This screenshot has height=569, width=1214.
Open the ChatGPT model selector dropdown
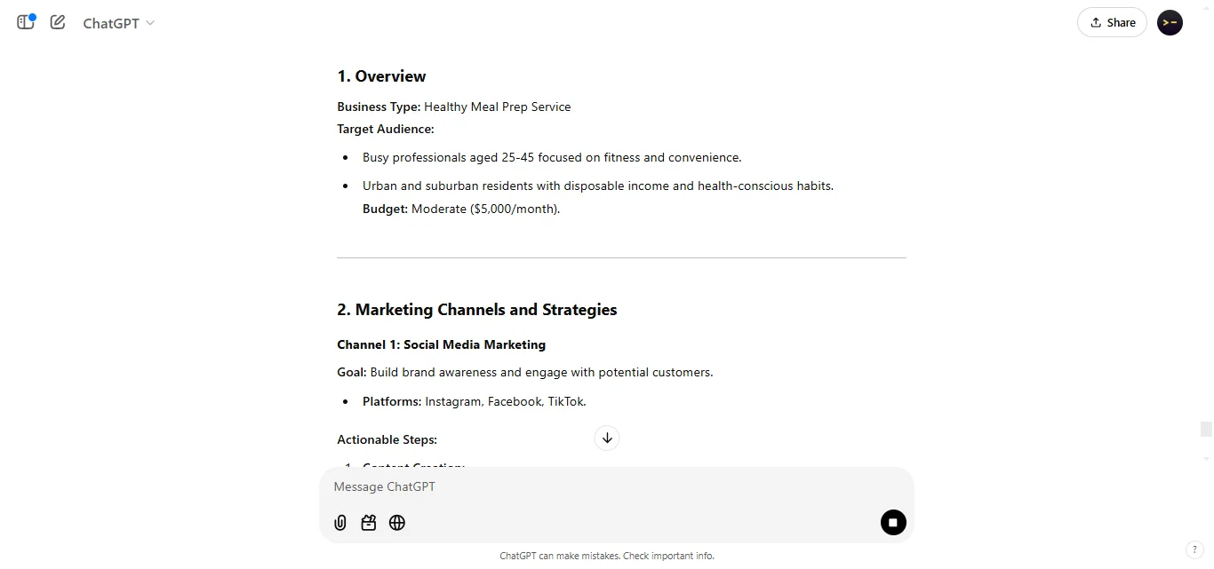tap(118, 23)
